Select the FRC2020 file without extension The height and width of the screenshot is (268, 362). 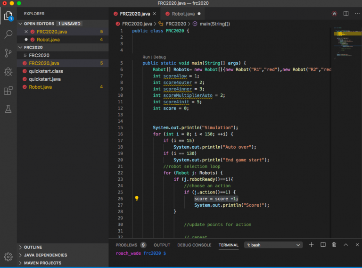click(x=63, y=56)
